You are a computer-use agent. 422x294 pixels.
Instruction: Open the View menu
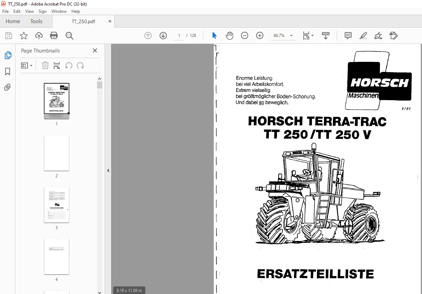(30, 11)
